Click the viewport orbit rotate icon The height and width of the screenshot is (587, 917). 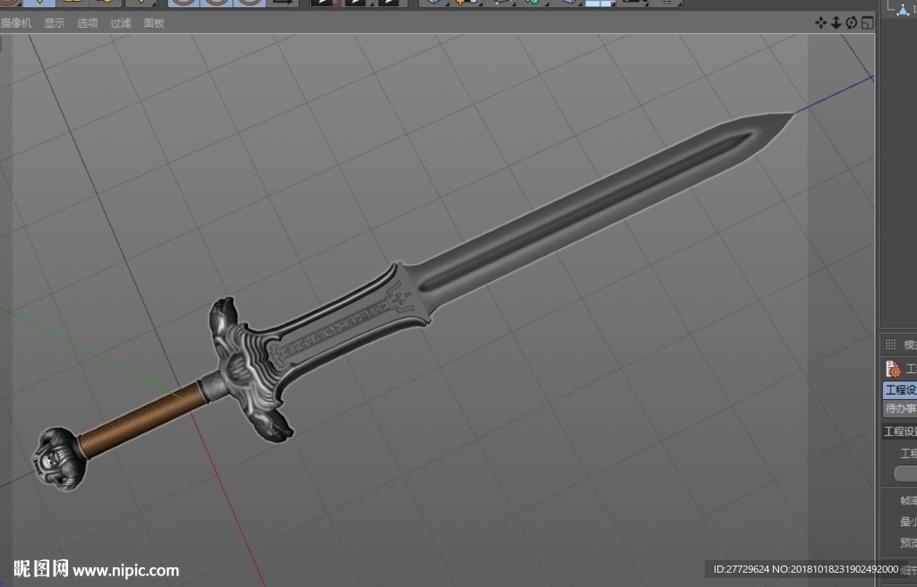click(x=852, y=22)
